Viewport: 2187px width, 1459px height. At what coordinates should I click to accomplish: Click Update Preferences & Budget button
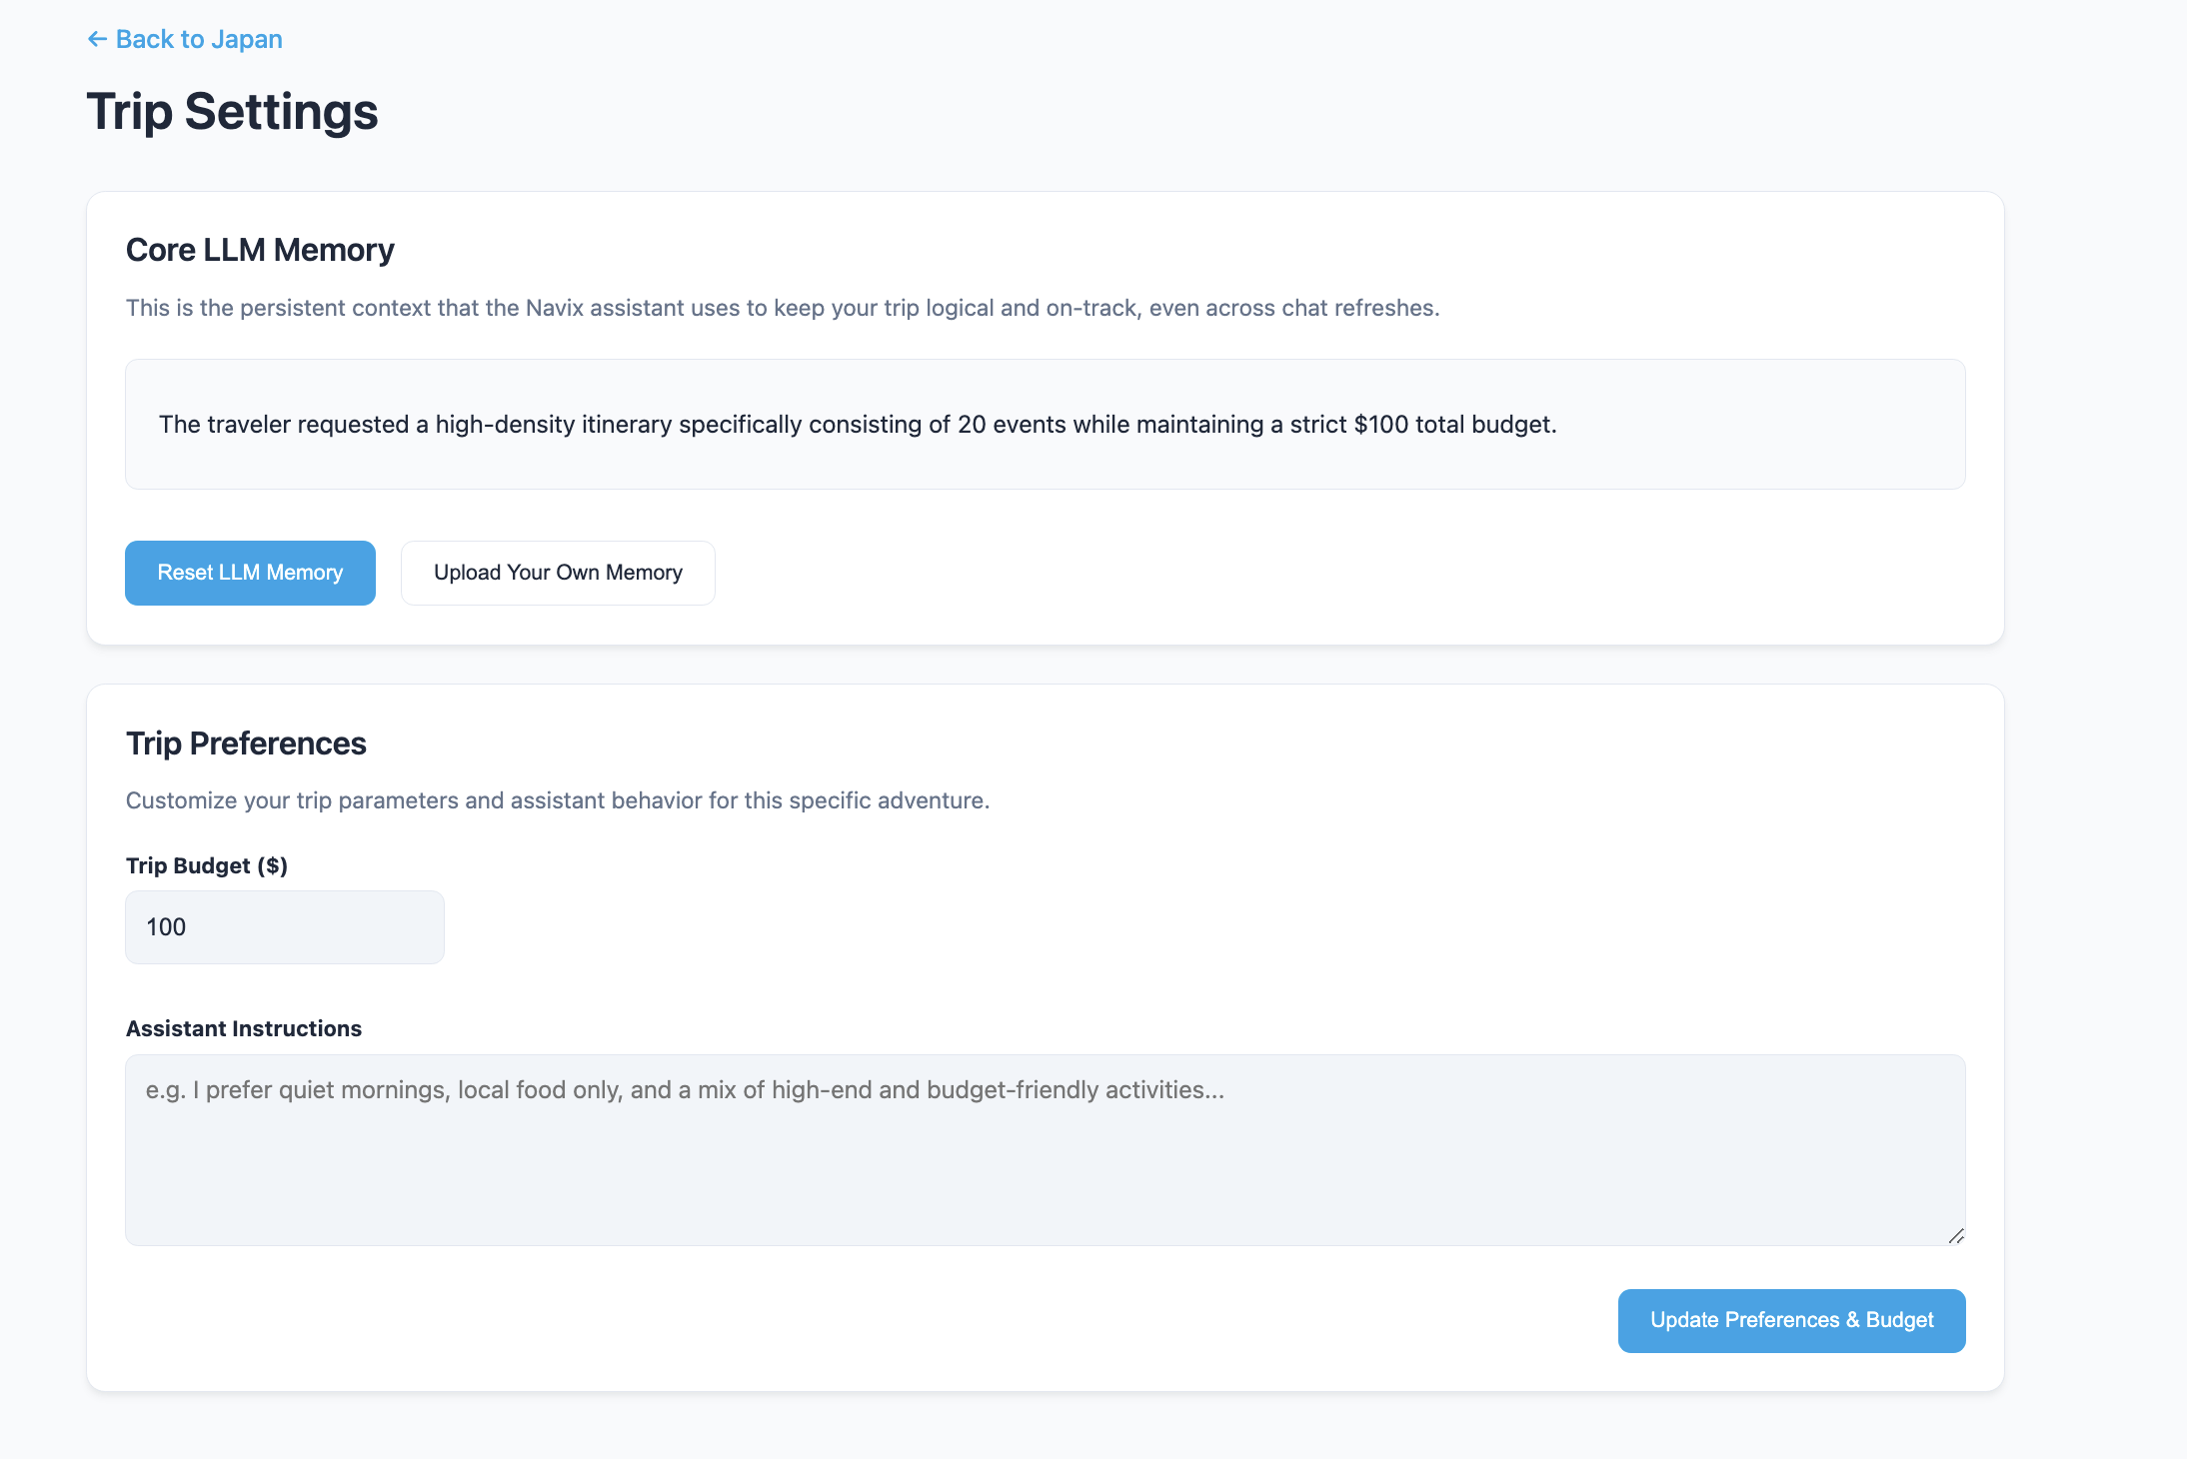coord(1791,1320)
